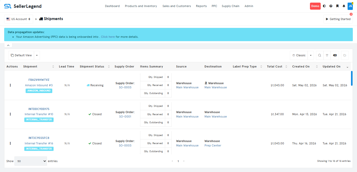Select page number 1 in pagination

click(x=178, y=161)
